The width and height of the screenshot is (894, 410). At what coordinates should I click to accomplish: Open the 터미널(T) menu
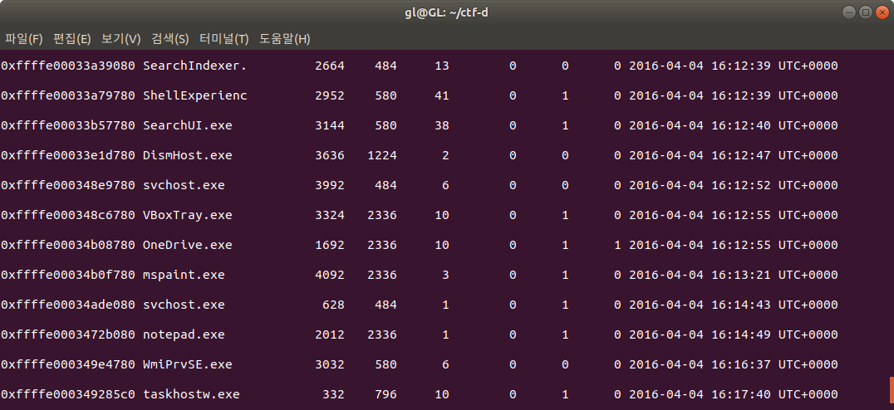pyautogui.click(x=224, y=39)
